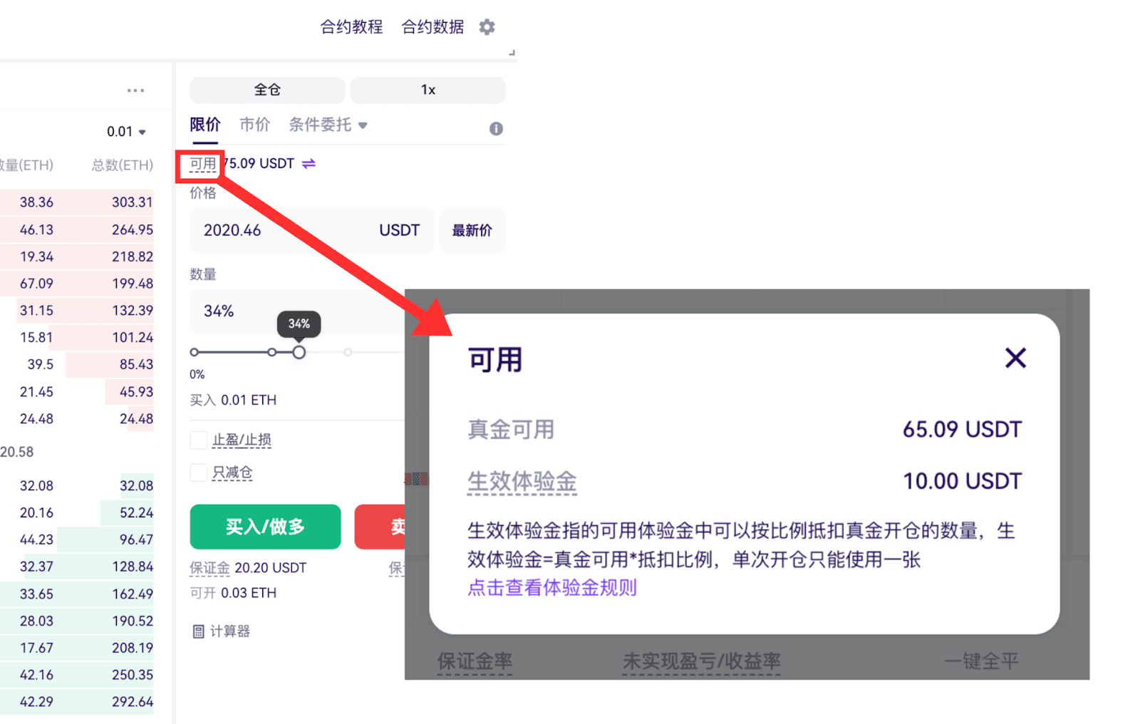Click the transfer arrows icon next to USDT

pyautogui.click(x=309, y=164)
